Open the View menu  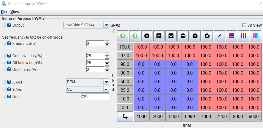click(15, 12)
